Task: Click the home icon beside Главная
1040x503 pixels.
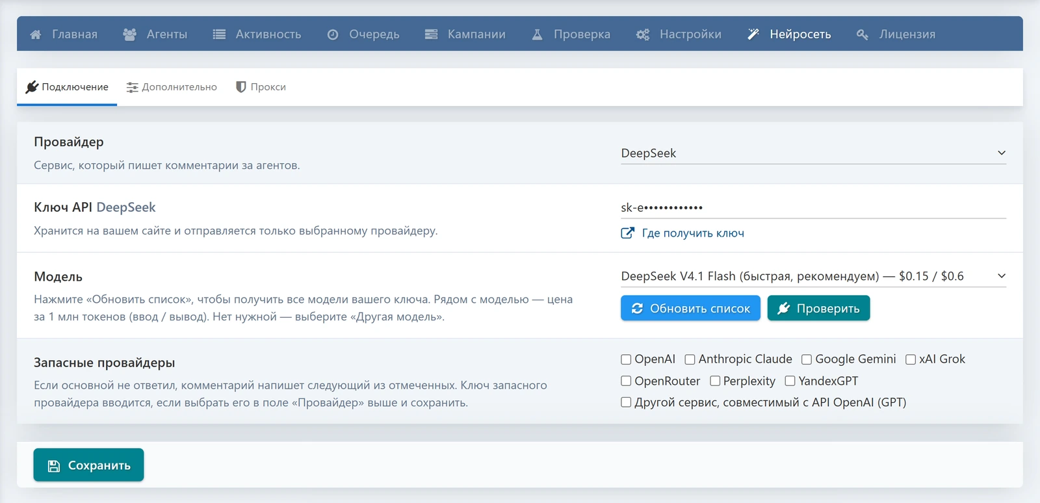Action: 36,34
